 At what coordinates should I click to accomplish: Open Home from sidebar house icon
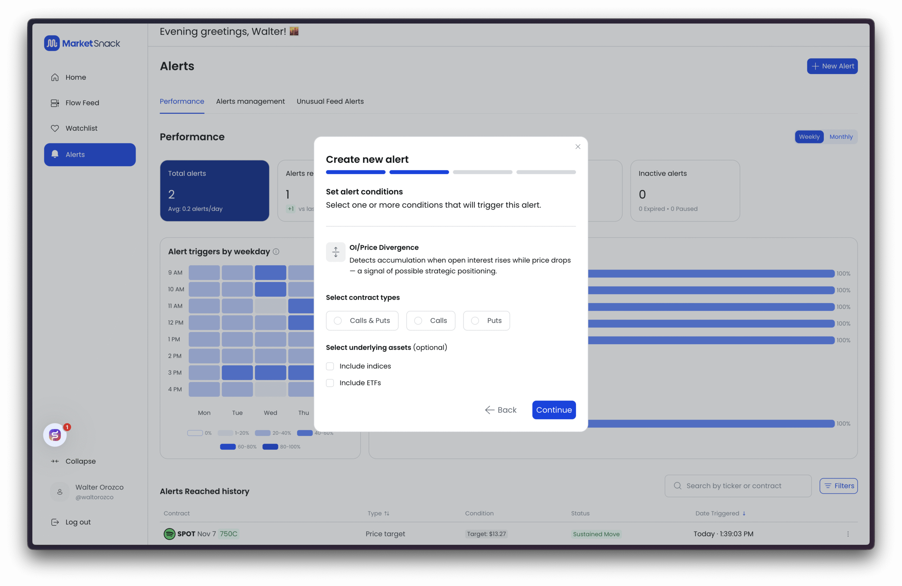point(55,77)
